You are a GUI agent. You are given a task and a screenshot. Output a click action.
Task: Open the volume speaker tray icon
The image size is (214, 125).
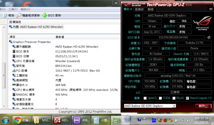(188, 120)
